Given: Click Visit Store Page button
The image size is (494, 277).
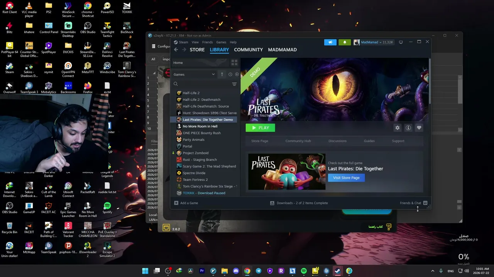Looking at the screenshot, I should pos(346,178).
